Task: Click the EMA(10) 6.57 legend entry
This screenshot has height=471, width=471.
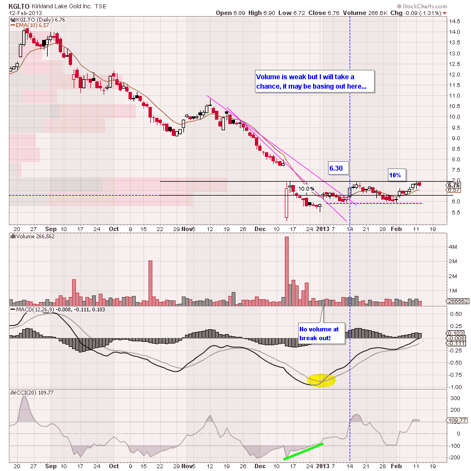Action: pos(32,25)
